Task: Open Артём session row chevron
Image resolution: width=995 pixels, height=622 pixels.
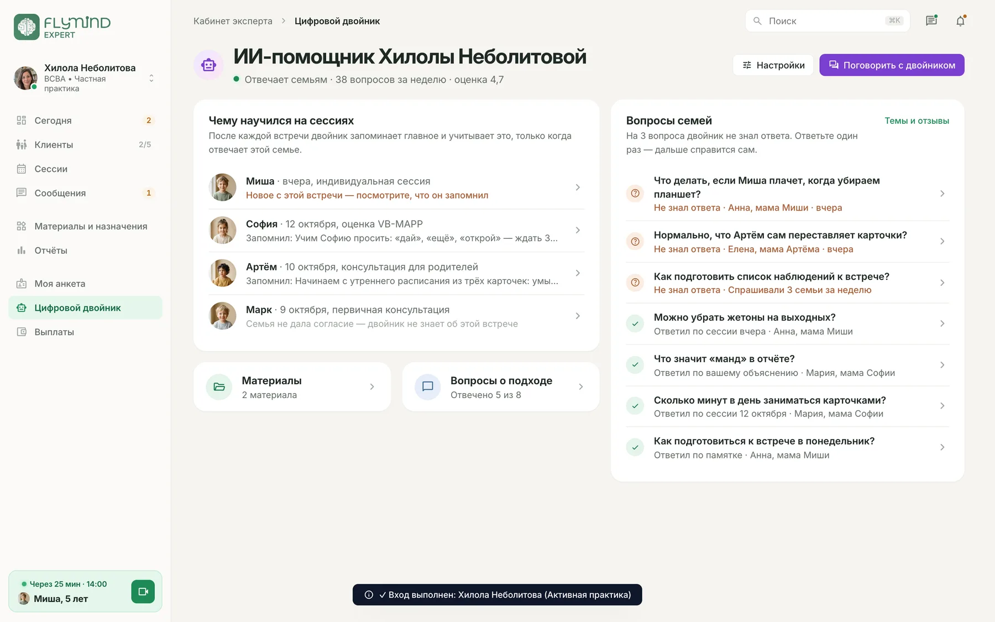Action: 578,273
